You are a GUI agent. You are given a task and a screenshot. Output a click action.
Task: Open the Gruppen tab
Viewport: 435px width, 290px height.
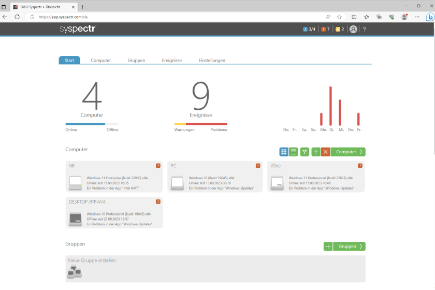point(136,60)
